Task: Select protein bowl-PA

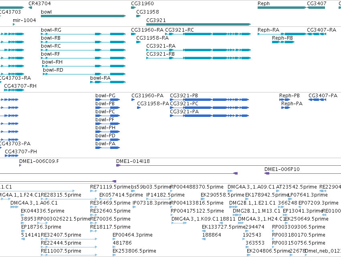Action: coord(108,148)
